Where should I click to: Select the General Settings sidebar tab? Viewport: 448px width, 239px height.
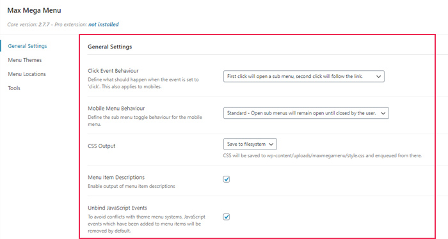coord(28,46)
